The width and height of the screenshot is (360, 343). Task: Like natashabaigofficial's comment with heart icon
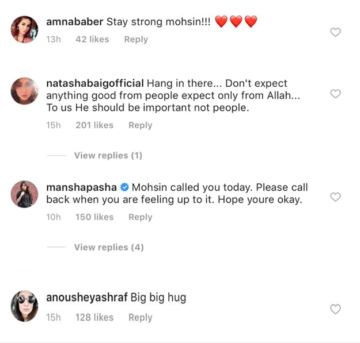pyautogui.click(x=335, y=94)
